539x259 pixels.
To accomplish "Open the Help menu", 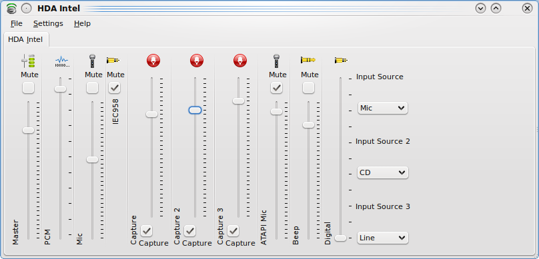I will pyautogui.click(x=82, y=23).
